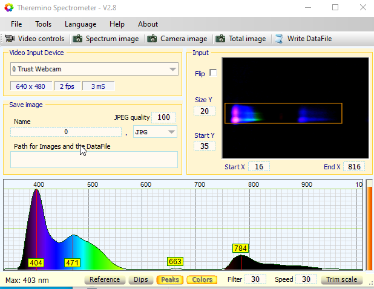Maximize the Theremino Spectrometer window
The width and height of the screenshot is (374, 289).
[x=335, y=8]
